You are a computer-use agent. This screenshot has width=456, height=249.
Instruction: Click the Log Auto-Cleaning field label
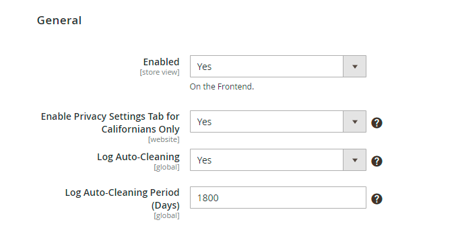[138, 157]
